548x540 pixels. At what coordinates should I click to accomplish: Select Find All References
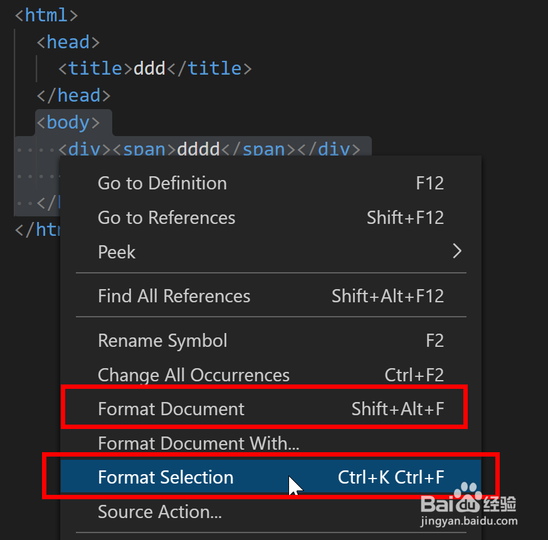271,295
